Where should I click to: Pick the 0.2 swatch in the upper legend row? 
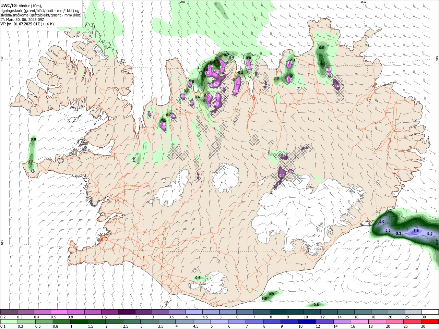tap(9, 312)
